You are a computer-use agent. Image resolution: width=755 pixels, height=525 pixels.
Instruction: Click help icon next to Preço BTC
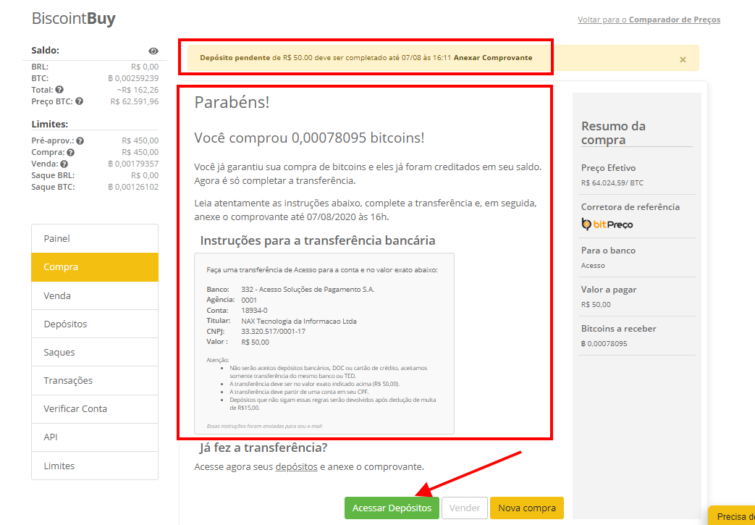(x=79, y=101)
